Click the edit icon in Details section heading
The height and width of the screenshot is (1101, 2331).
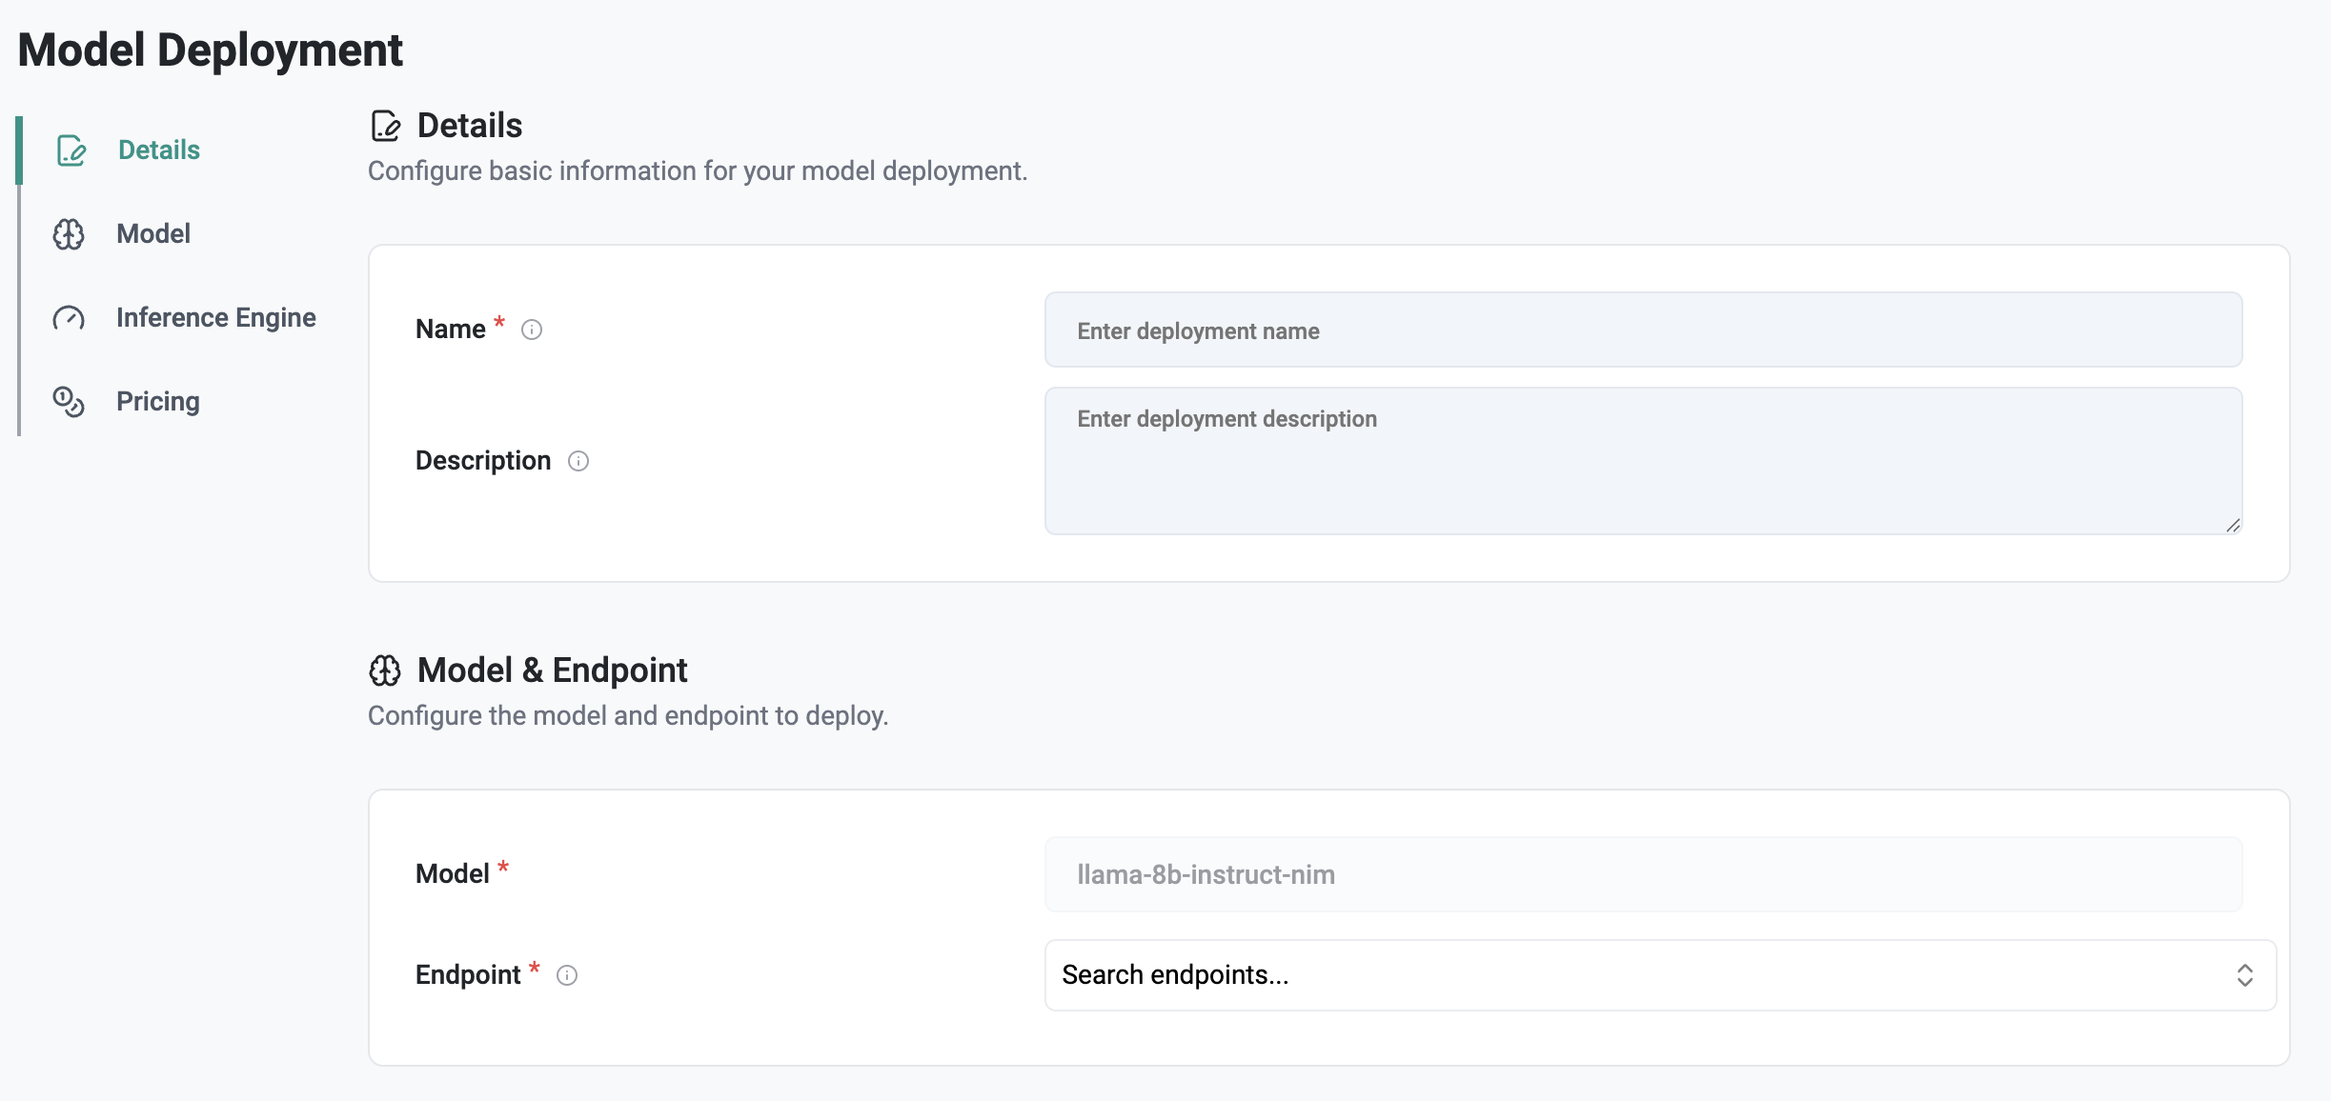385,126
